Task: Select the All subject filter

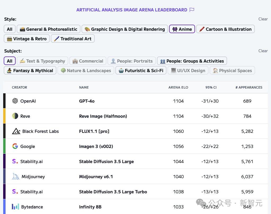Action: (x=10, y=61)
